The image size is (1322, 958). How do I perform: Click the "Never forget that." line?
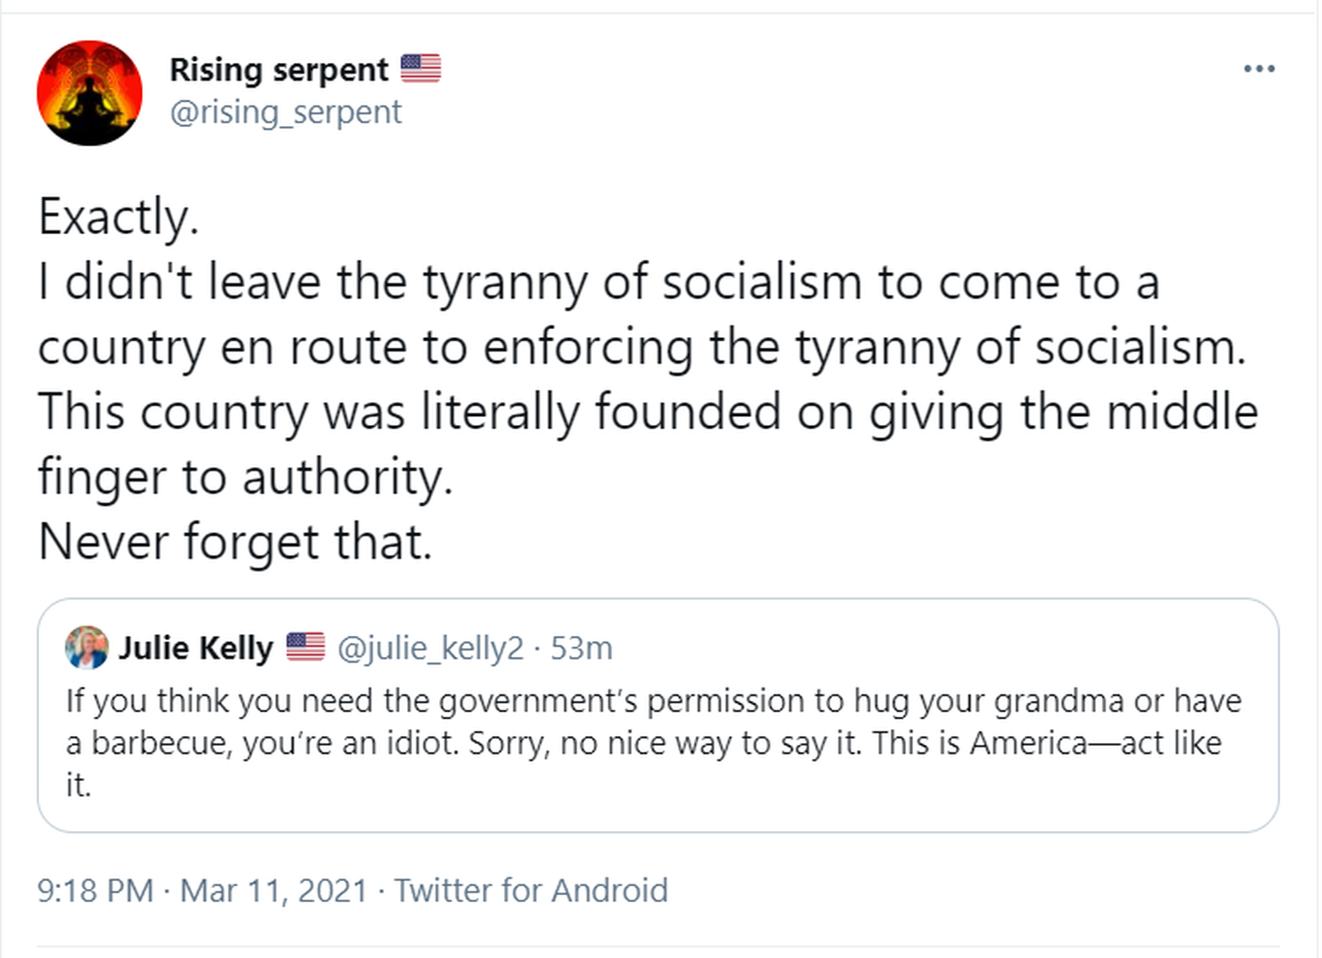point(235,542)
